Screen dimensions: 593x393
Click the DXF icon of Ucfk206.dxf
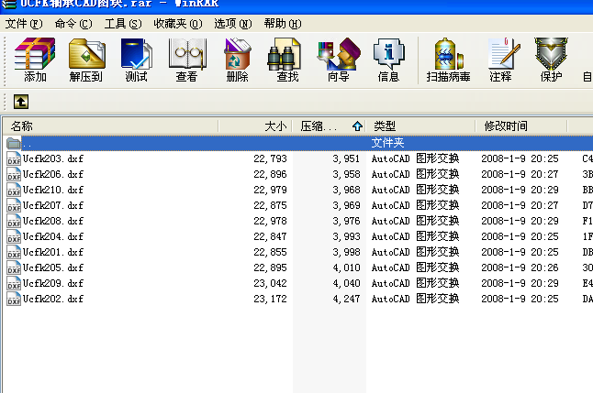(14, 174)
